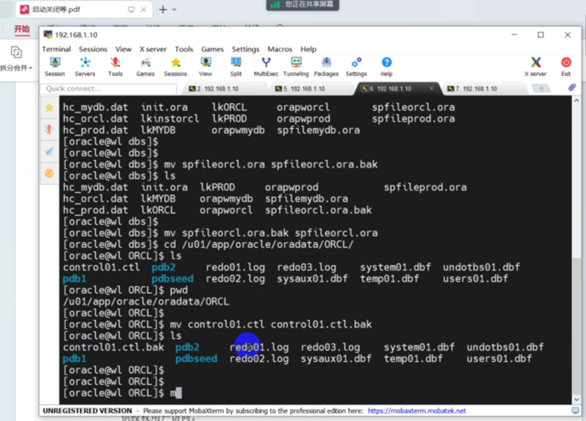Image resolution: width=586 pixels, height=421 pixels.
Task: Click the pdbseed directory name in last listing
Action: click(196, 358)
